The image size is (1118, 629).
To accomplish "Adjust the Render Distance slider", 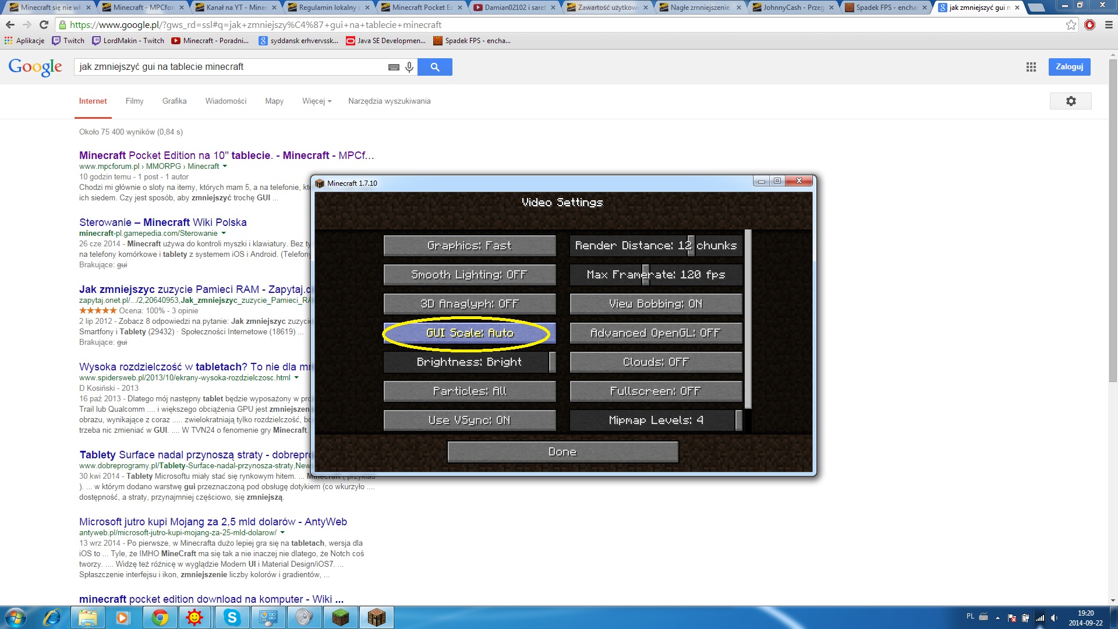I will [656, 246].
